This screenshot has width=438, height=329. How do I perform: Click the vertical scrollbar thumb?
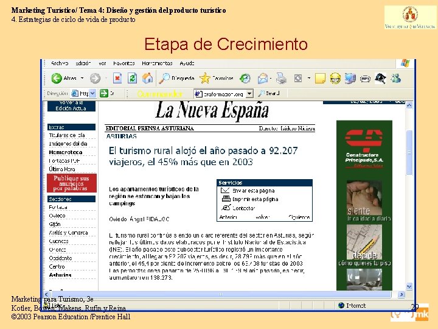(x=409, y=153)
